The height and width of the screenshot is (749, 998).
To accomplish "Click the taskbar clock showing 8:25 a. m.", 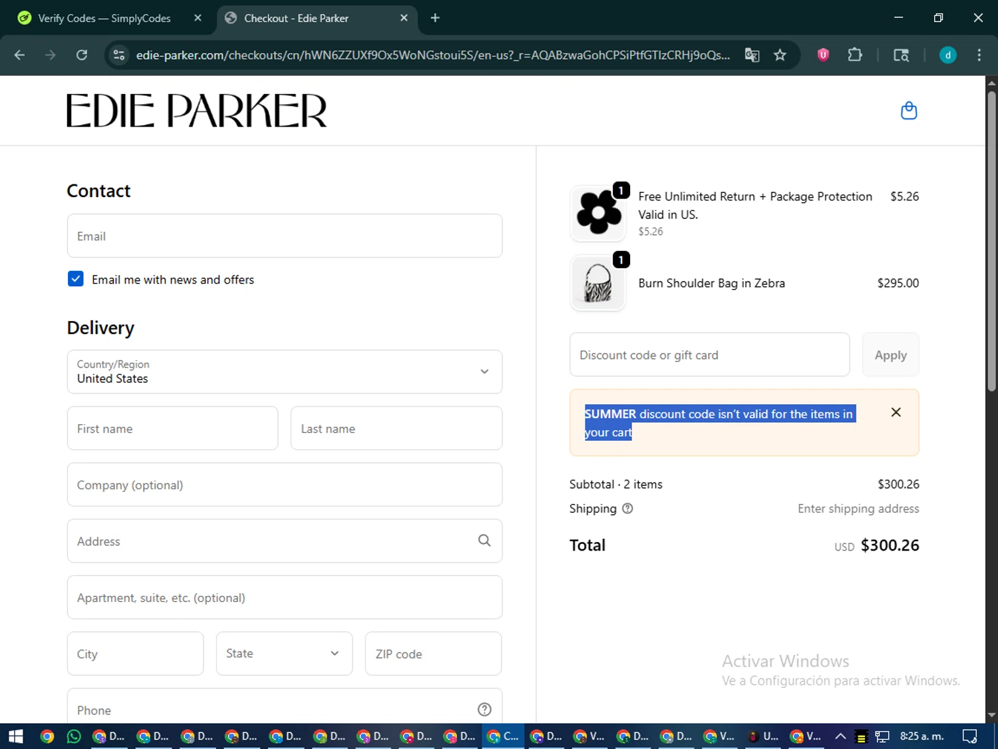I will pyautogui.click(x=921, y=736).
